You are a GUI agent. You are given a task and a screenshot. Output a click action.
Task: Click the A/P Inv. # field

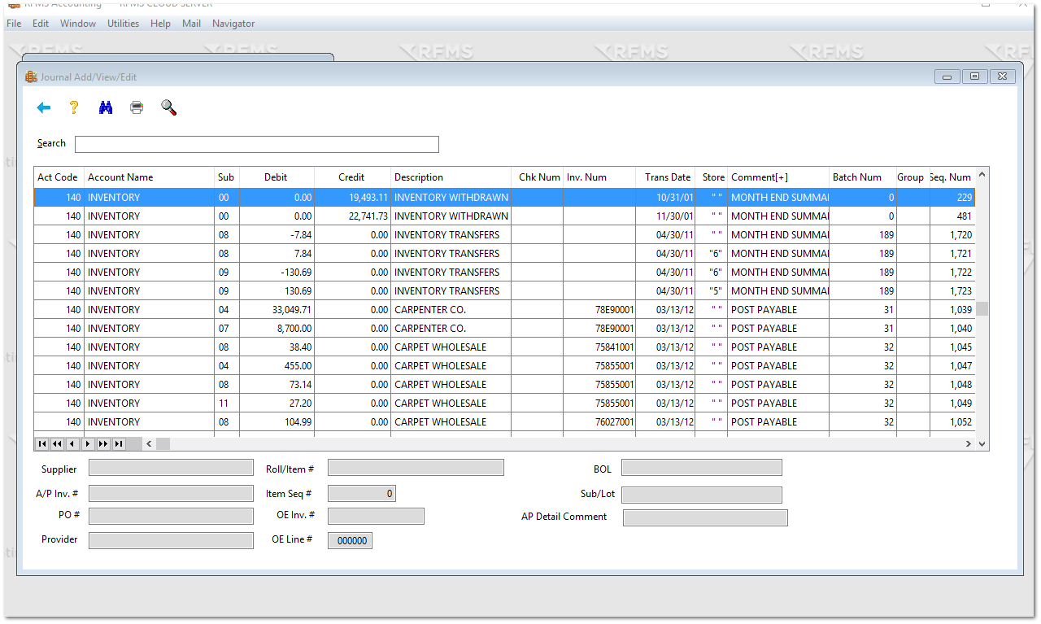coord(171,493)
